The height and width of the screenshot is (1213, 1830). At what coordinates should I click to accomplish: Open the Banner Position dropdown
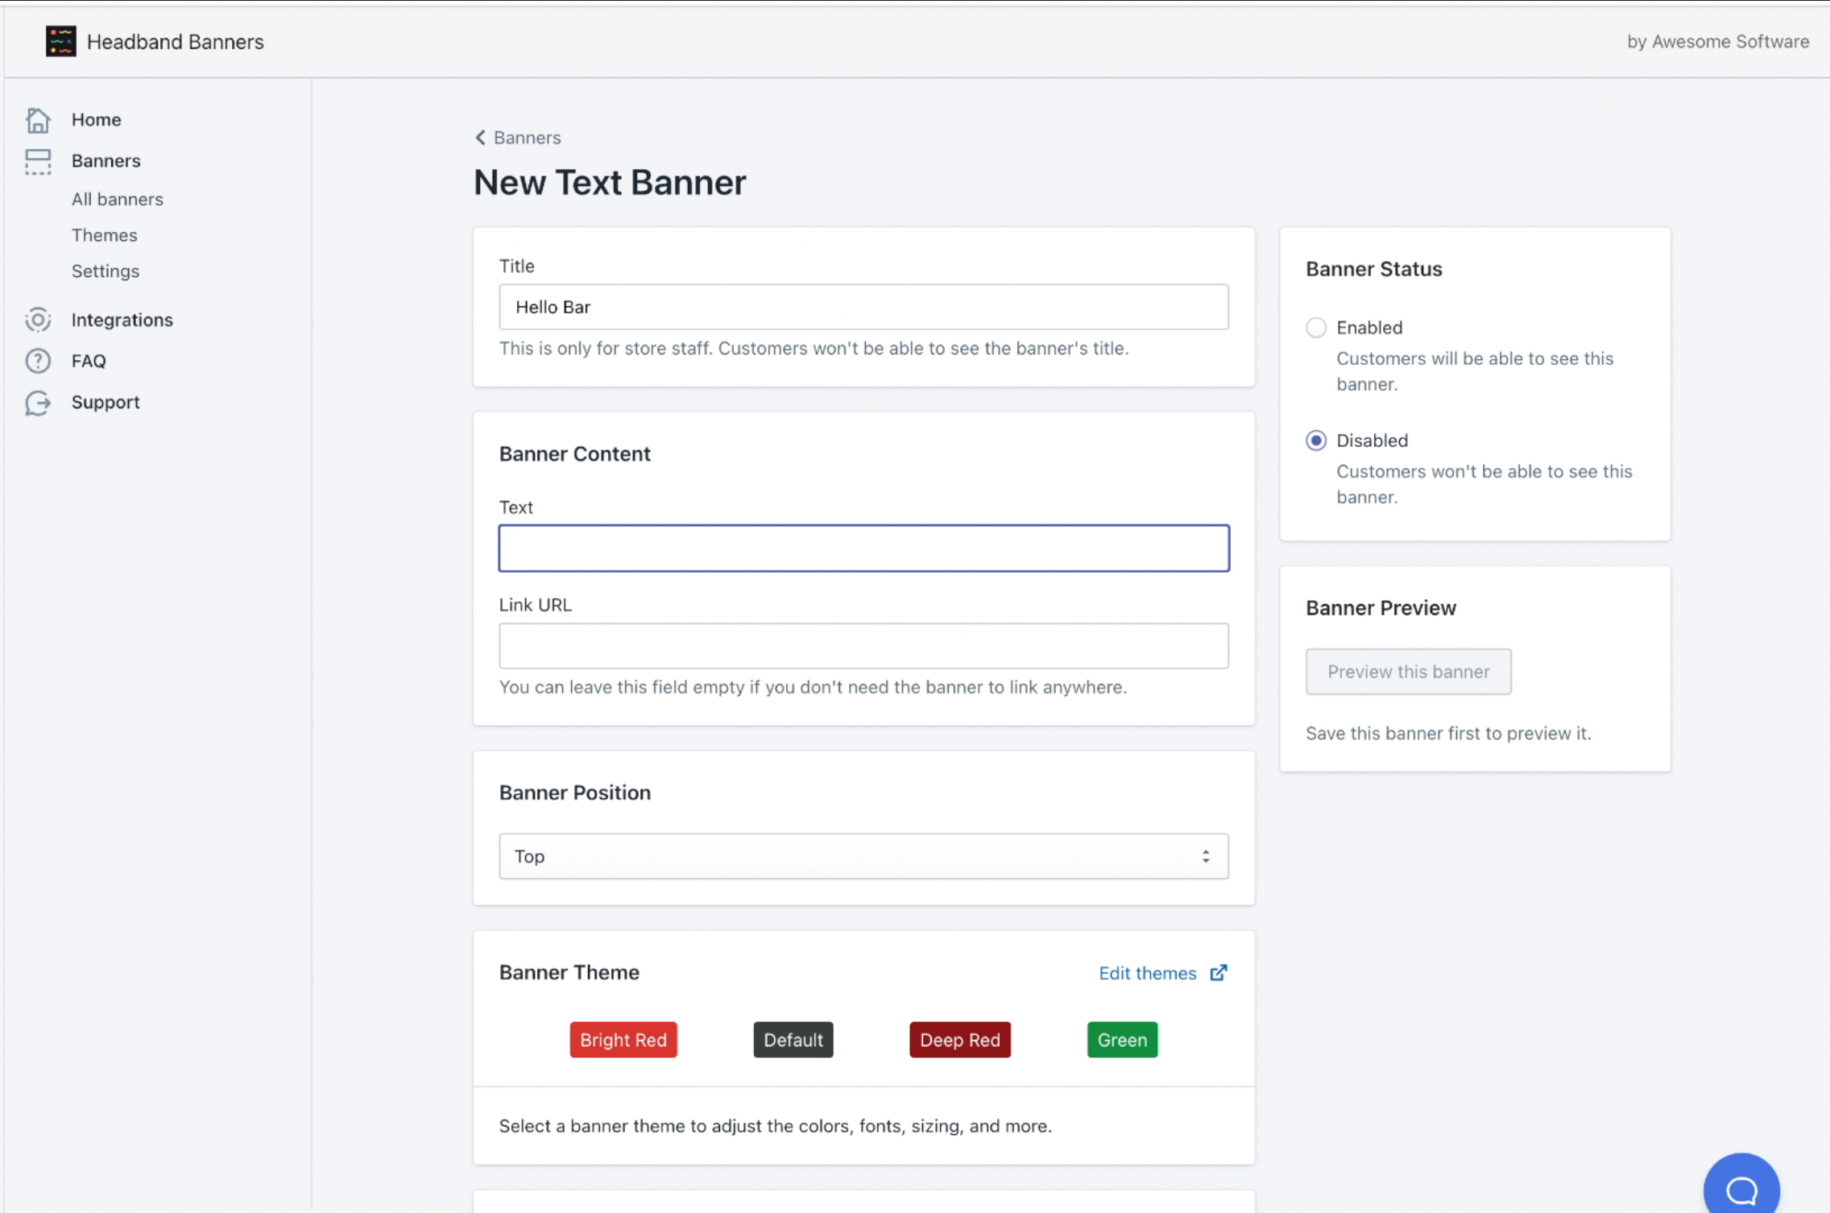(x=863, y=856)
